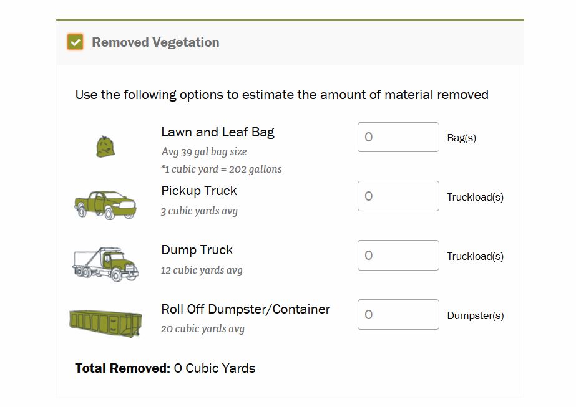Select the Pickup Truck truckloads input
576x407 pixels.
pos(398,196)
